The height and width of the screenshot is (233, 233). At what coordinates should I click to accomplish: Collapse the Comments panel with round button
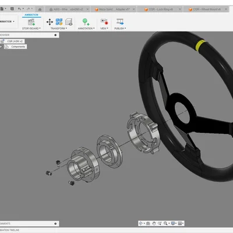tap(55, 224)
